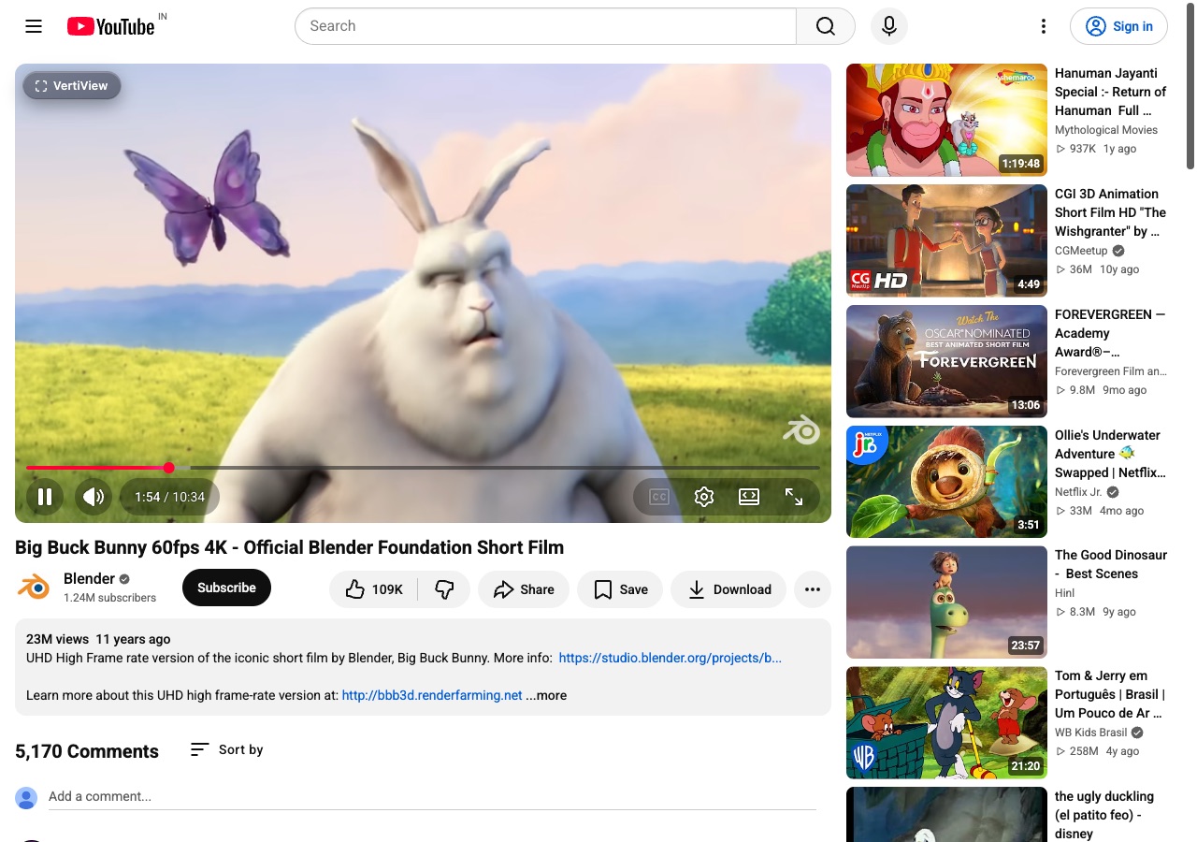Start voice search with microphone
The image size is (1197, 842).
coord(889,26)
